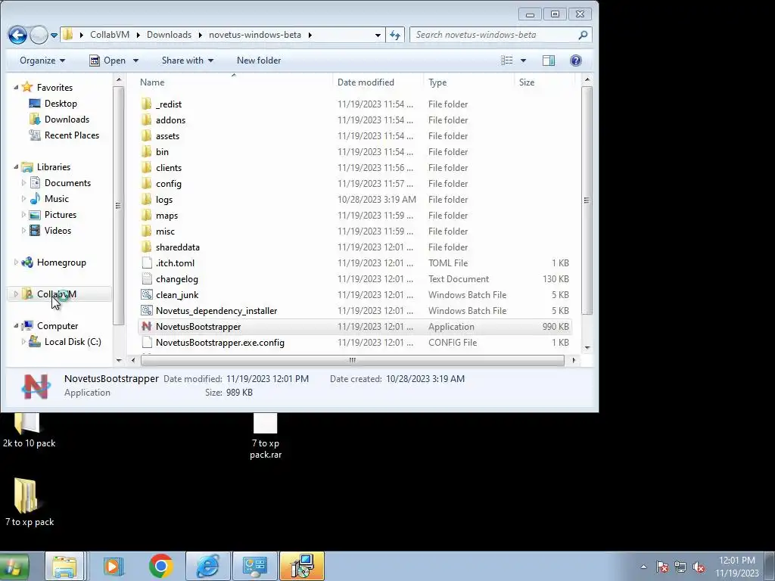Expand the Homegroup node

[x=16, y=263]
